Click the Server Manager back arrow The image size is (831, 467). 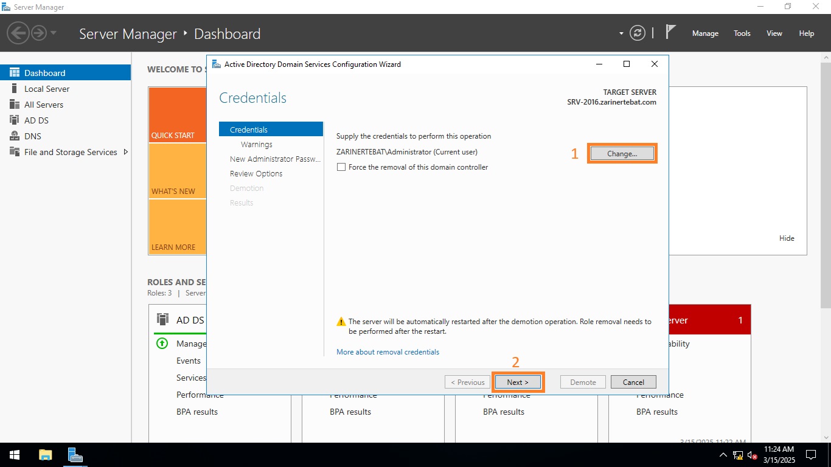19,33
